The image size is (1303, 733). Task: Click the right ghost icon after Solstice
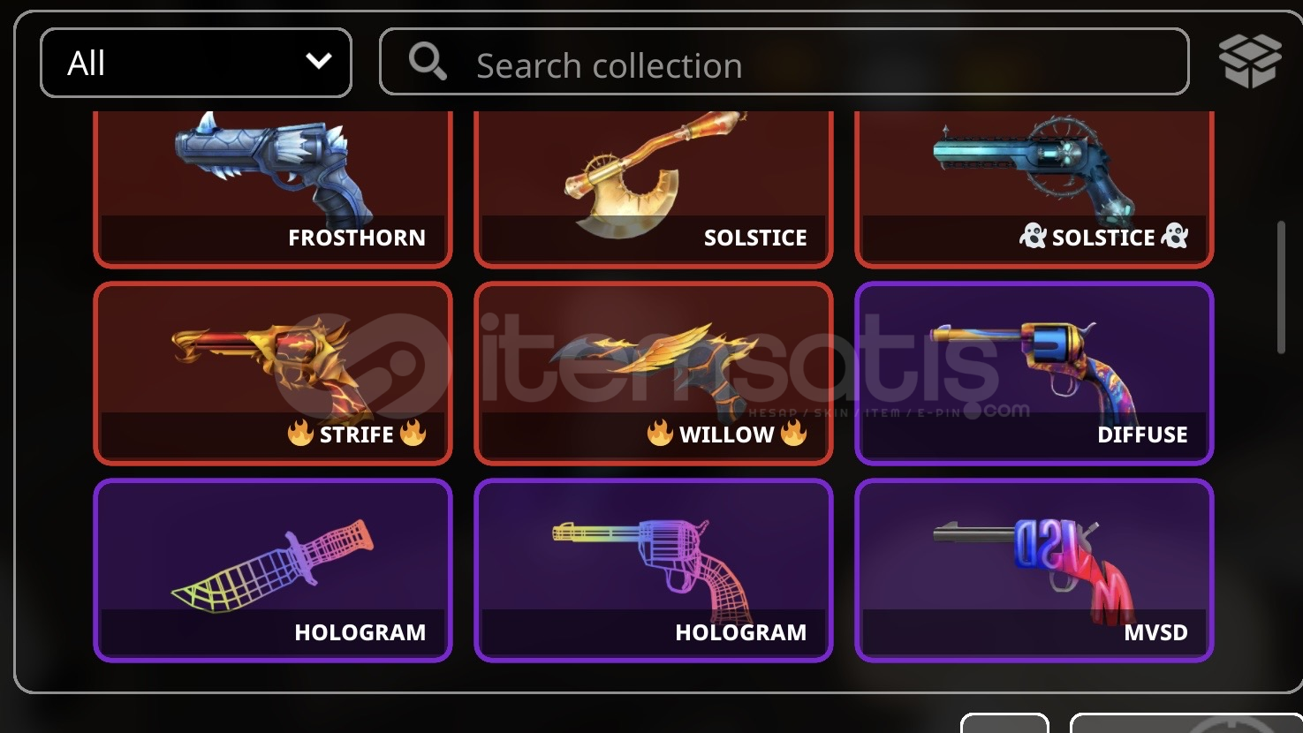coord(1175,236)
